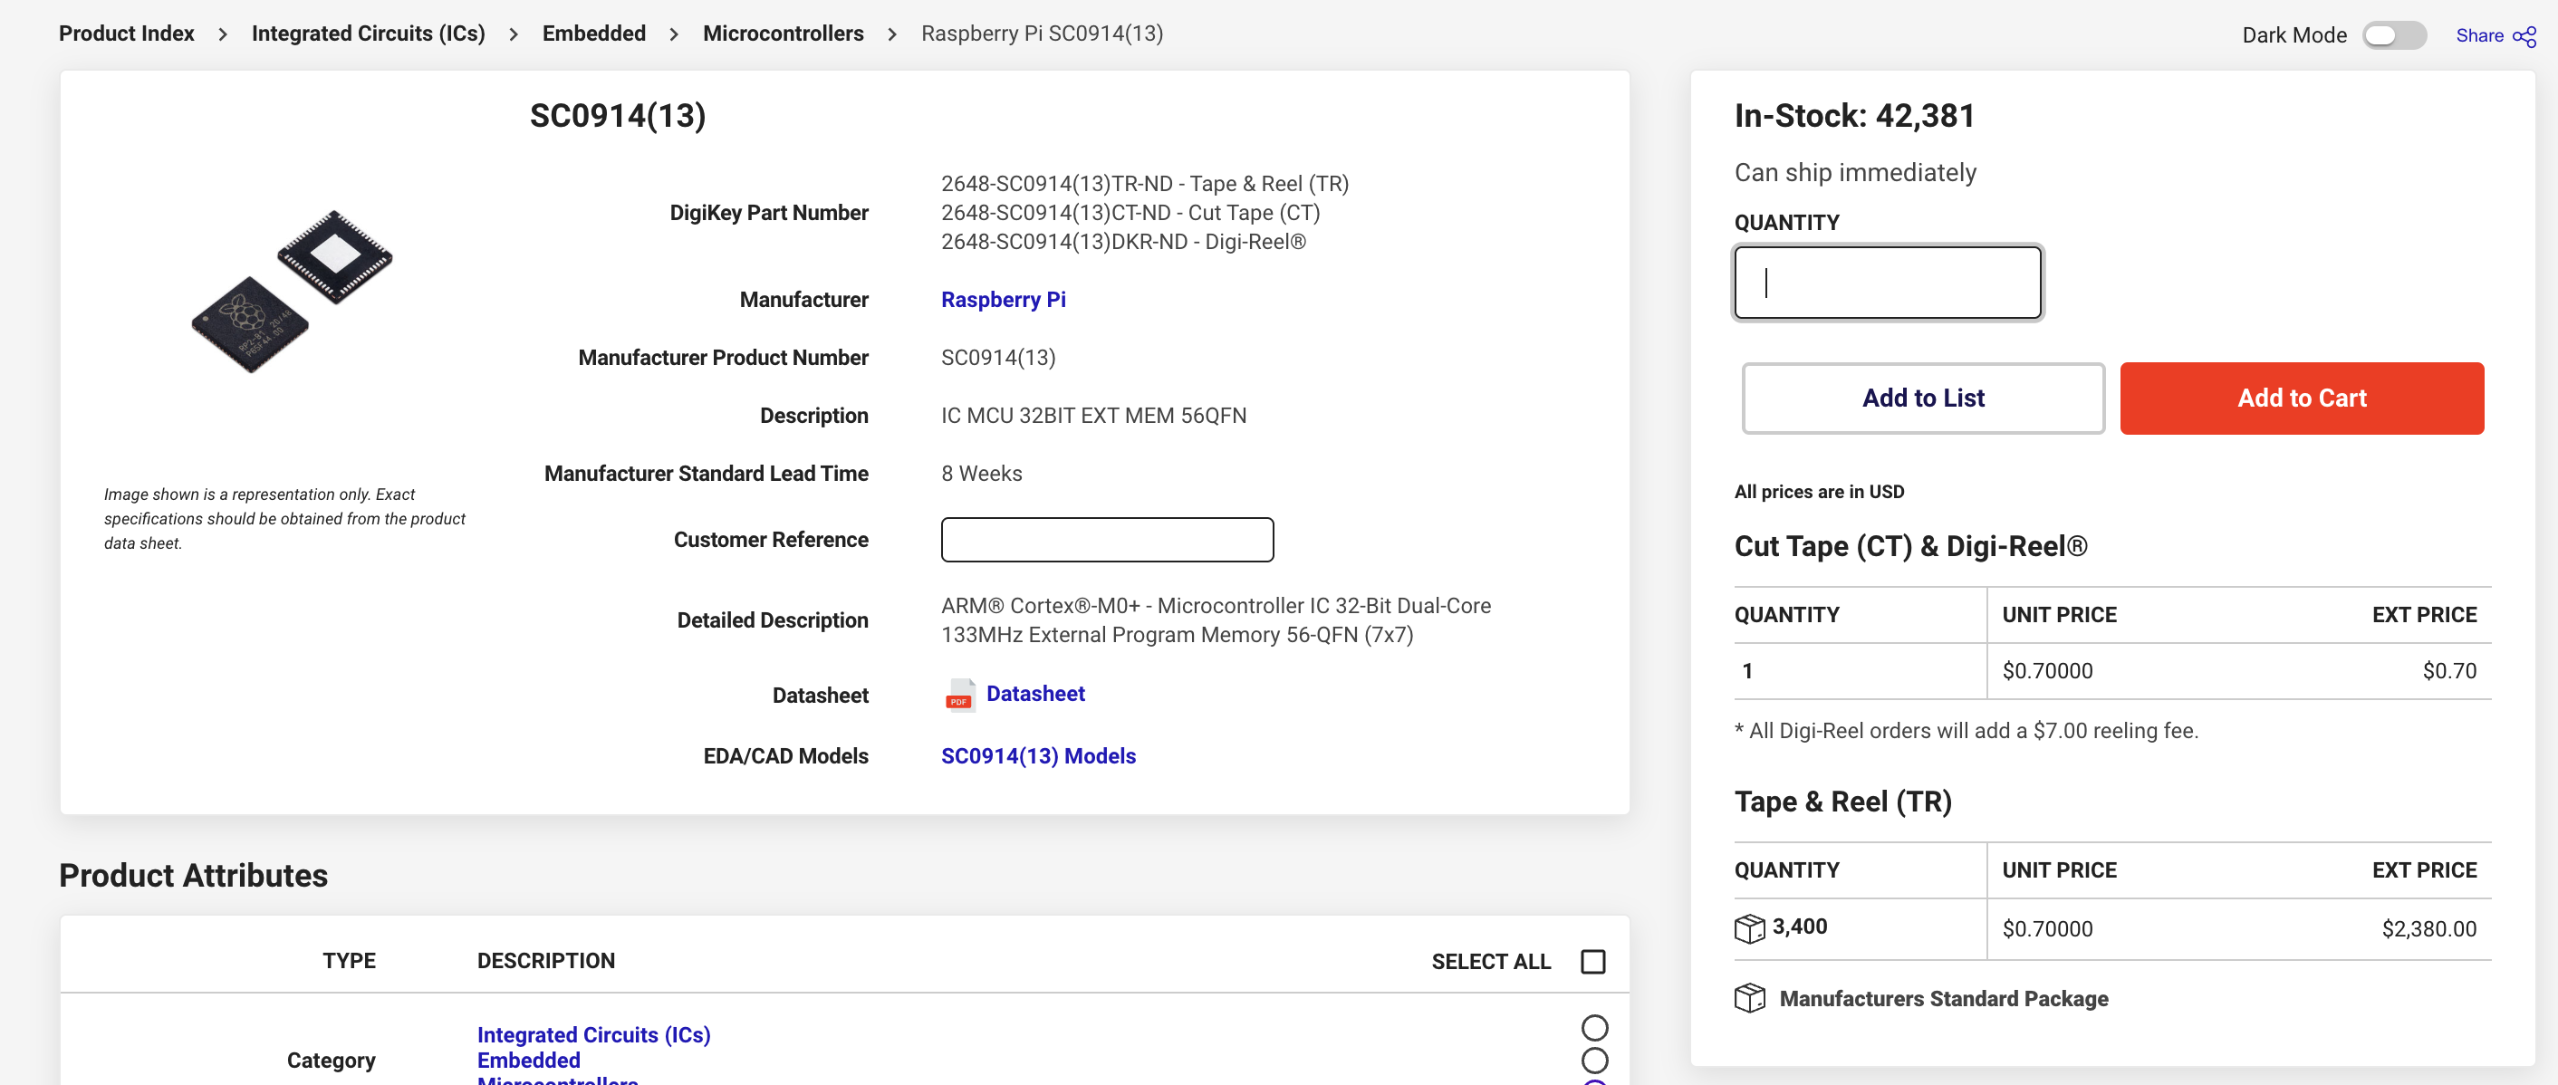Click the Raspberry Pi SC0914(13) breadcrumb text

1042,34
